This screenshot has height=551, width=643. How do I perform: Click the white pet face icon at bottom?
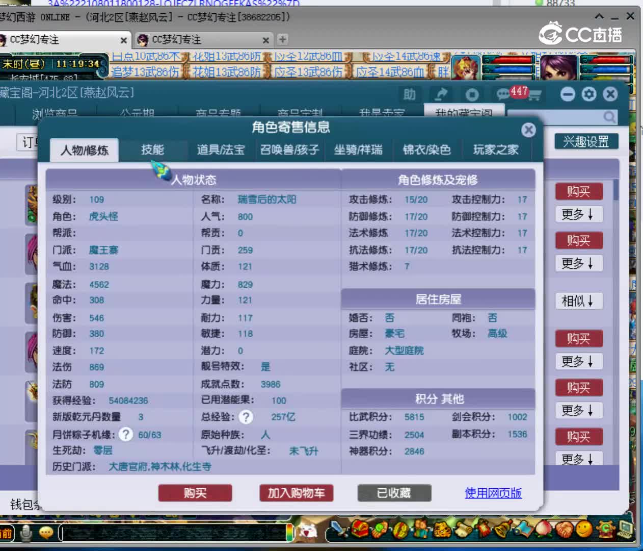(308, 532)
